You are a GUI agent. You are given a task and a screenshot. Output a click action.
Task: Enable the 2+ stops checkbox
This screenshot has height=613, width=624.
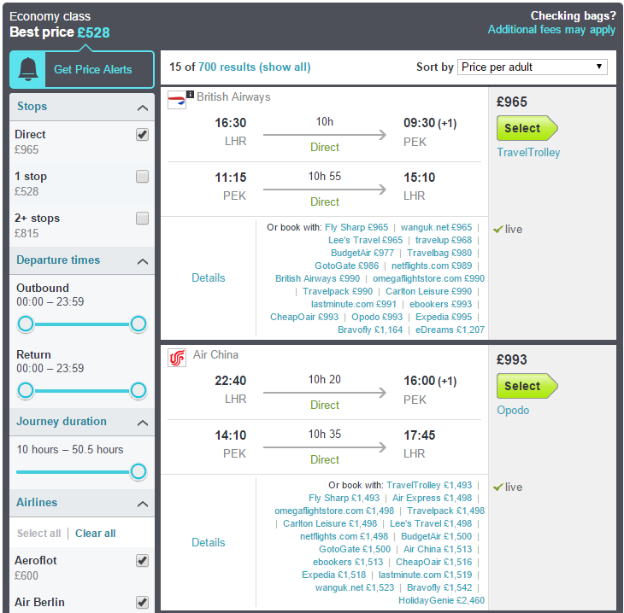point(142,219)
